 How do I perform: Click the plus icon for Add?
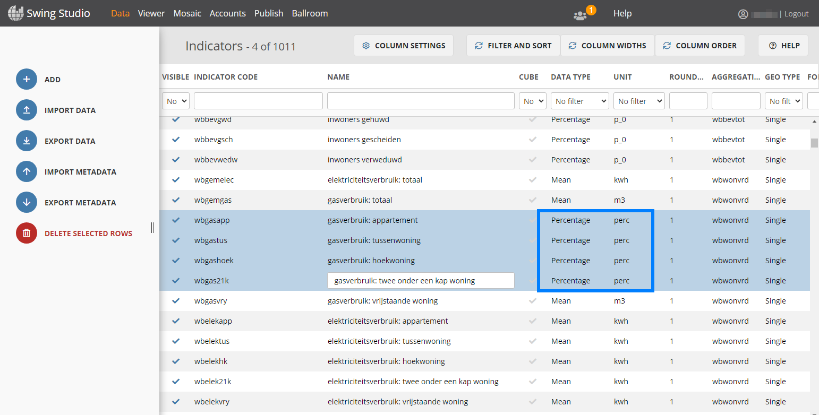(x=27, y=79)
